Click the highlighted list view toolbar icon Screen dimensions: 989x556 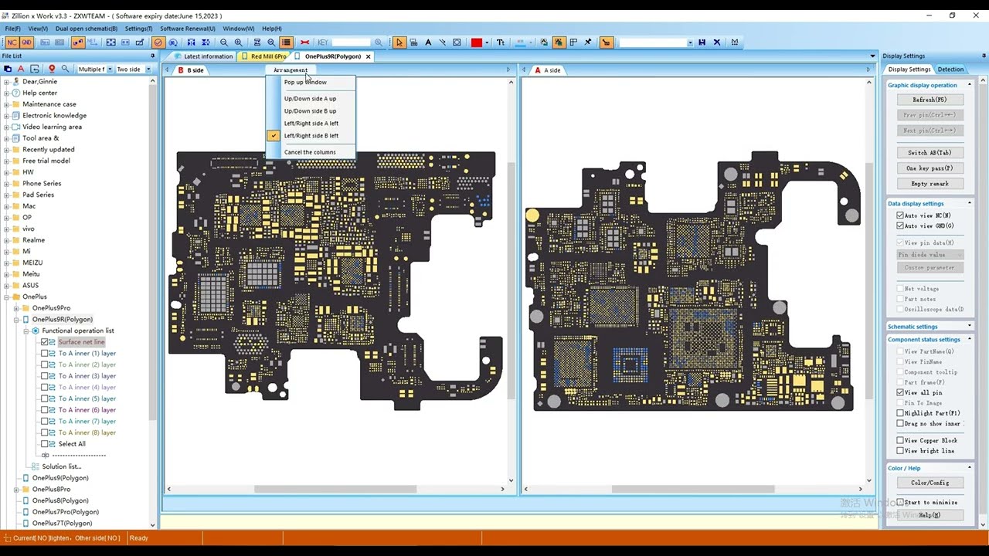286,42
